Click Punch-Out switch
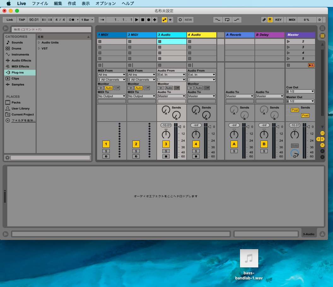Screen dimensions: 333x287 tap(237, 20)
